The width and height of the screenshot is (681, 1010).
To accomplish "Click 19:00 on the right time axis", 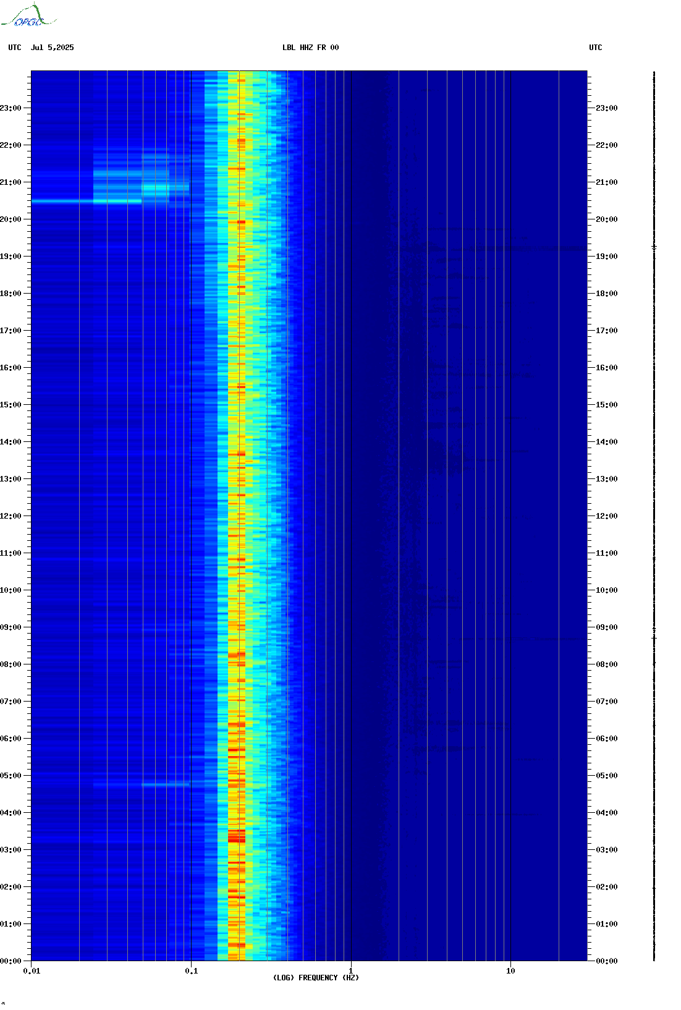I will tap(606, 257).
